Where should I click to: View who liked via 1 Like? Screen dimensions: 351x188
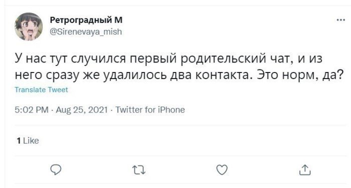click(28, 140)
